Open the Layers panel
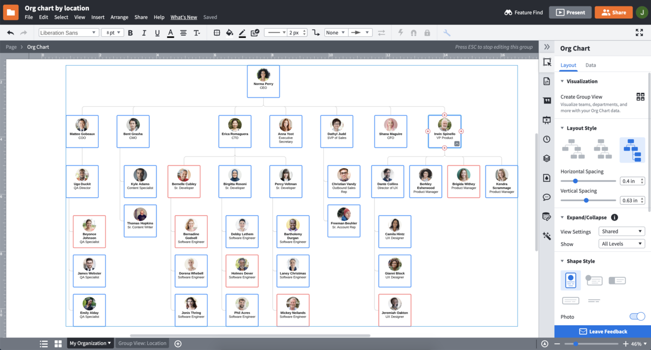Image resolution: width=651 pixels, height=350 pixels. (547, 158)
